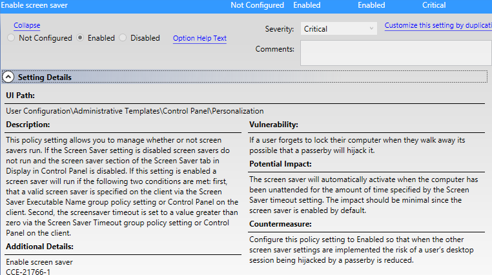Click the Vulnerability heading
This screenshot has height=275, width=492.
[x=274, y=125]
